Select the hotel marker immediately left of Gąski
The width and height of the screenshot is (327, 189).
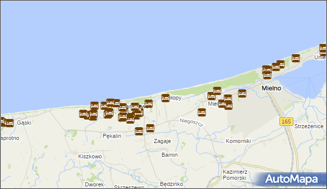coord(10,123)
